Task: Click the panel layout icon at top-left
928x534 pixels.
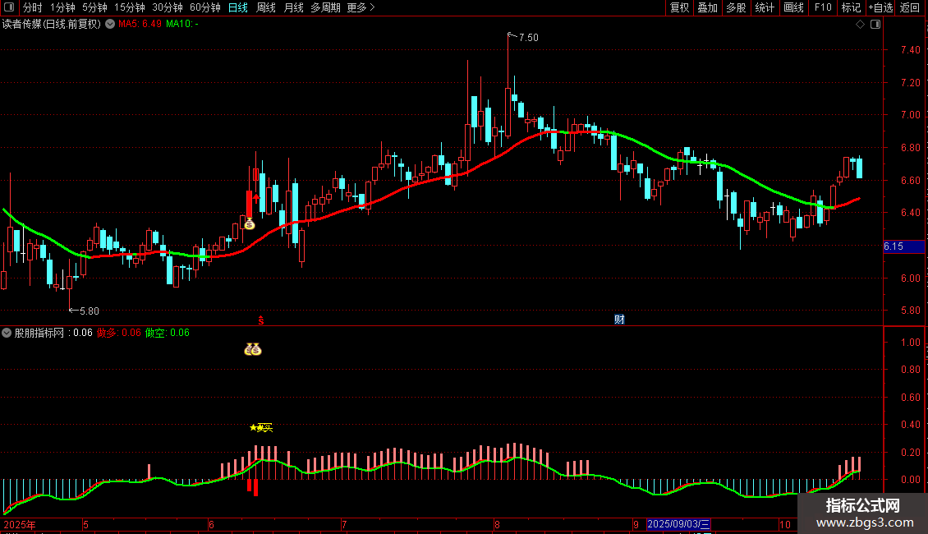Action: [9, 7]
